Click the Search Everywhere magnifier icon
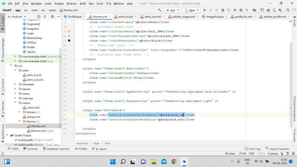 [288, 10]
